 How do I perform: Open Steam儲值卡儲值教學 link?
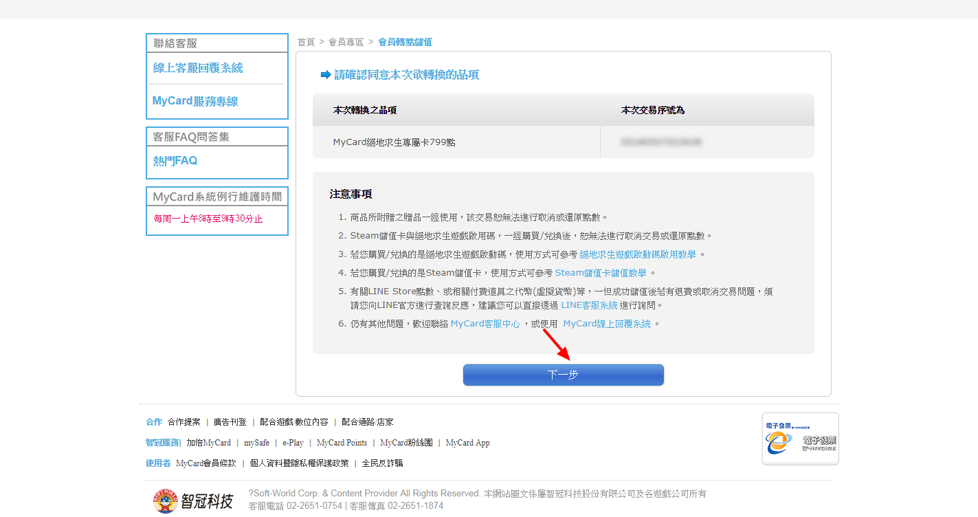point(601,273)
